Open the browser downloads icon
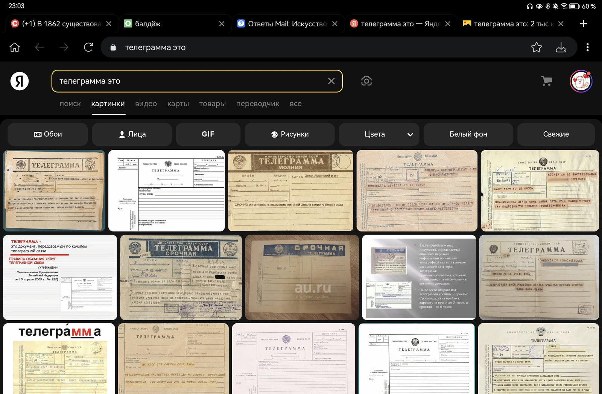Screen dimensions: 602x394 click(561, 47)
